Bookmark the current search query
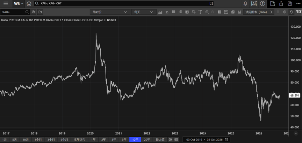 [x=211, y=3]
